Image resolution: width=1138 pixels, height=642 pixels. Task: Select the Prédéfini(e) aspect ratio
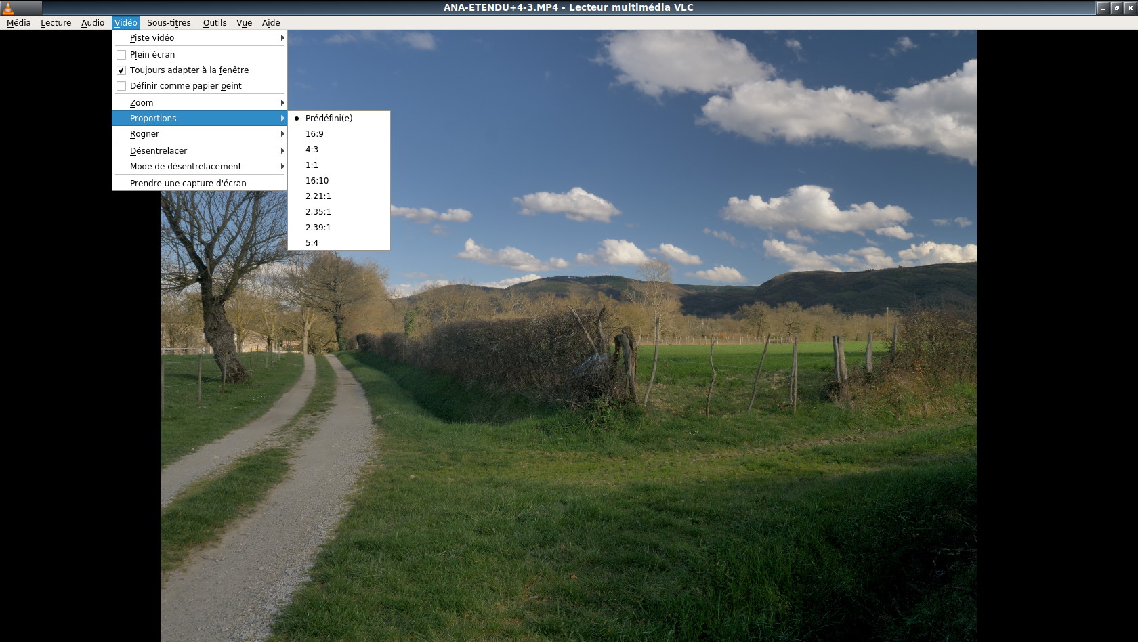pyautogui.click(x=329, y=119)
